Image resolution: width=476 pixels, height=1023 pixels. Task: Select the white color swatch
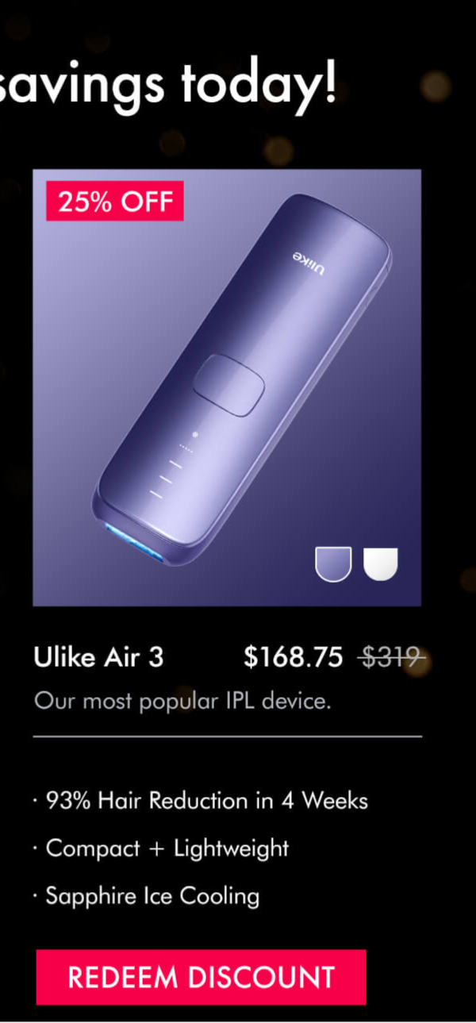pos(381,563)
